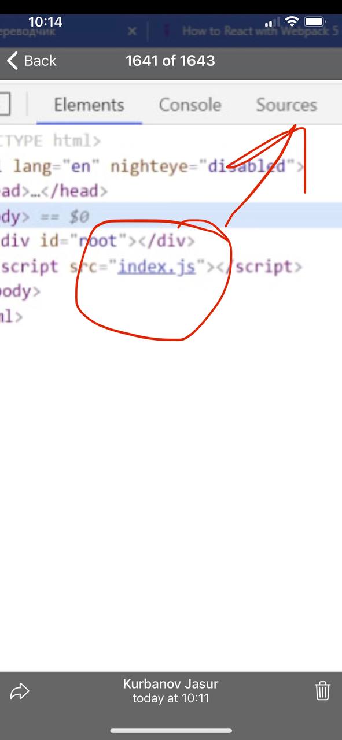Select the closing body tag line
Screen dimensions: 342x740
[20, 291]
